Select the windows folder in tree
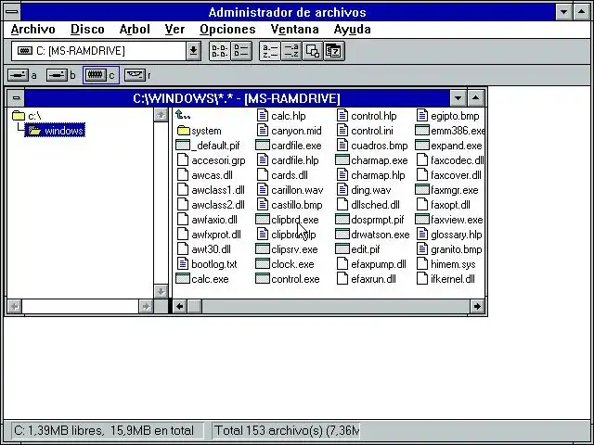This screenshot has height=445, width=594. click(55, 131)
